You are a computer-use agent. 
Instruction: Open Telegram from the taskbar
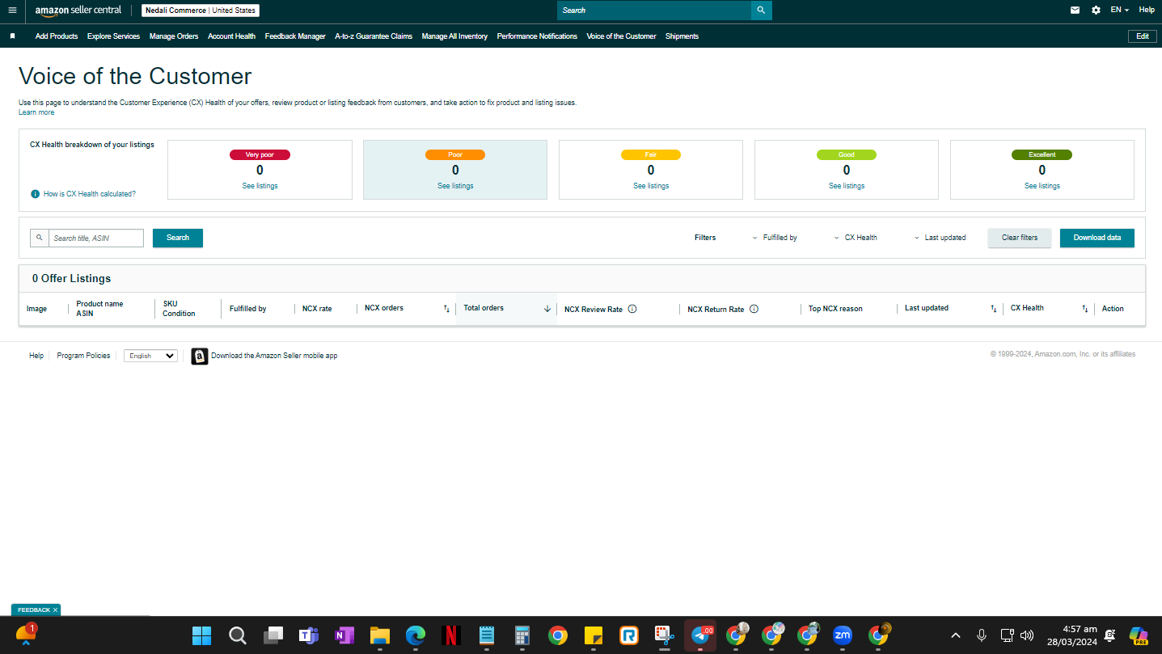(700, 635)
